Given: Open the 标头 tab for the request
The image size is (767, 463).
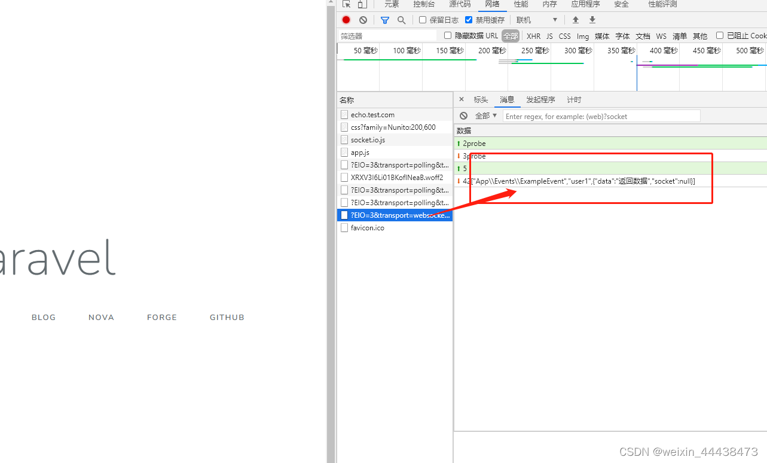Looking at the screenshot, I should pos(481,99).
